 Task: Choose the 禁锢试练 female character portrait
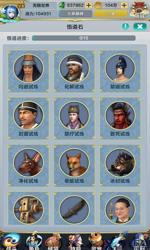coord(120,68)
